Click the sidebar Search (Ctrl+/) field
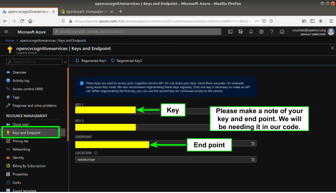The height and width of the screenshot is (193, 336). click(x=34, y=62)
